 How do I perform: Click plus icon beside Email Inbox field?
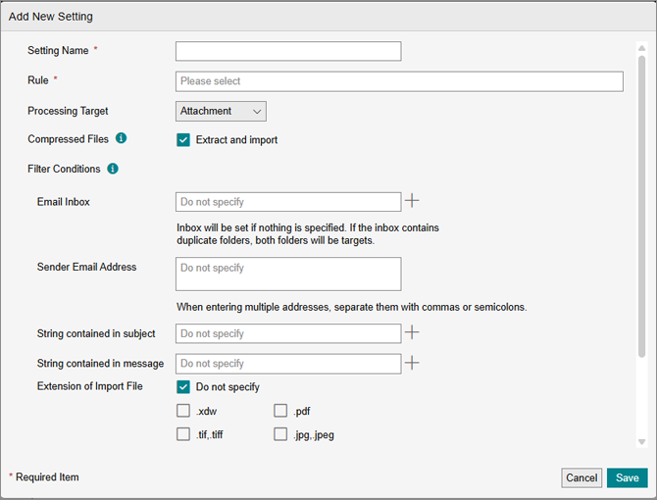(413, 201)
